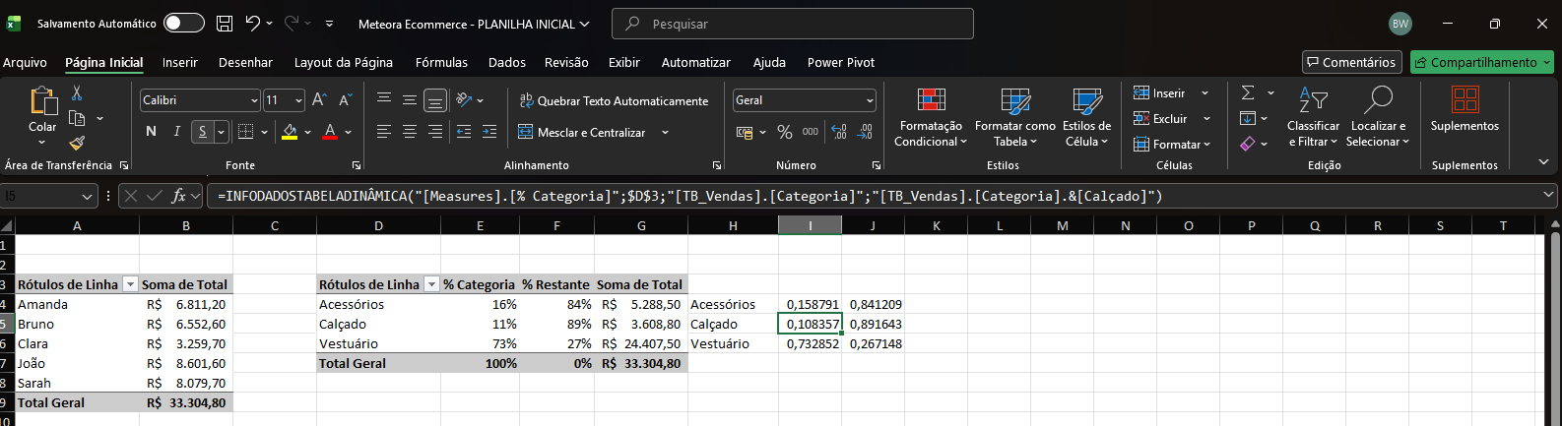Screen dimensions: 1562x426
Task: Open the Power Pivot tab
Action: tap(841, 62)
